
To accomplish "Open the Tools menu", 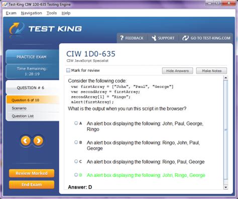I will (52, 13).
